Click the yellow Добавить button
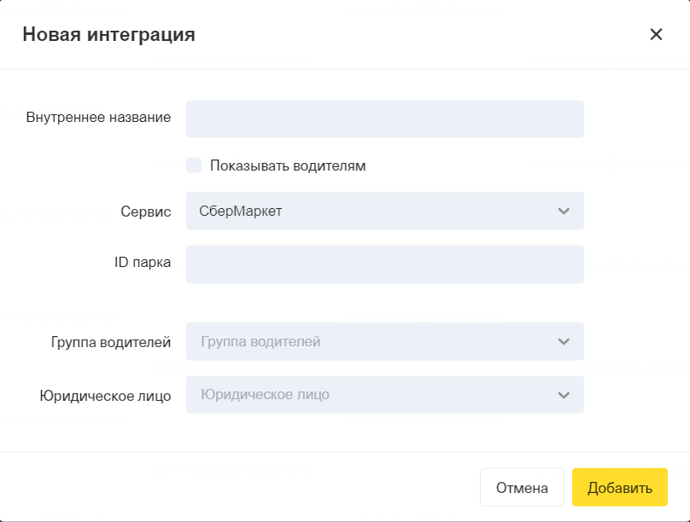This screenshot has width=690, height=522. coord(619,488)
